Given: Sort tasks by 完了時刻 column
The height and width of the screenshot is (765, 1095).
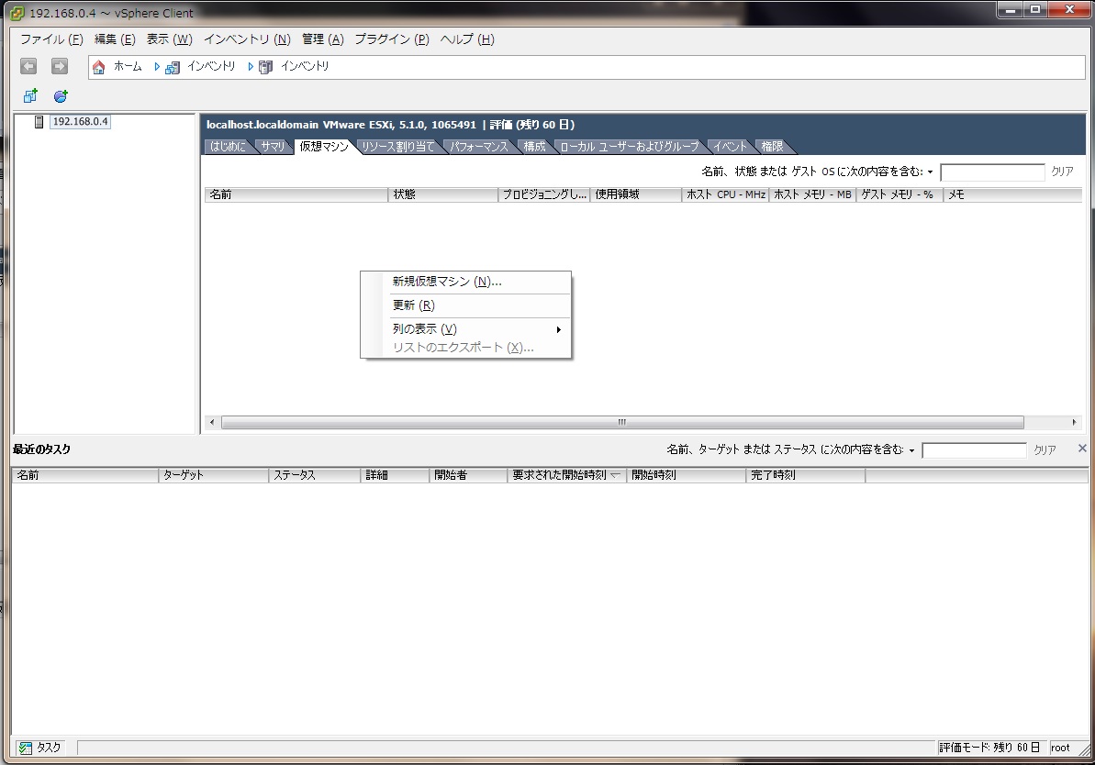Looking at the screenshot, I should coord(805,475).
